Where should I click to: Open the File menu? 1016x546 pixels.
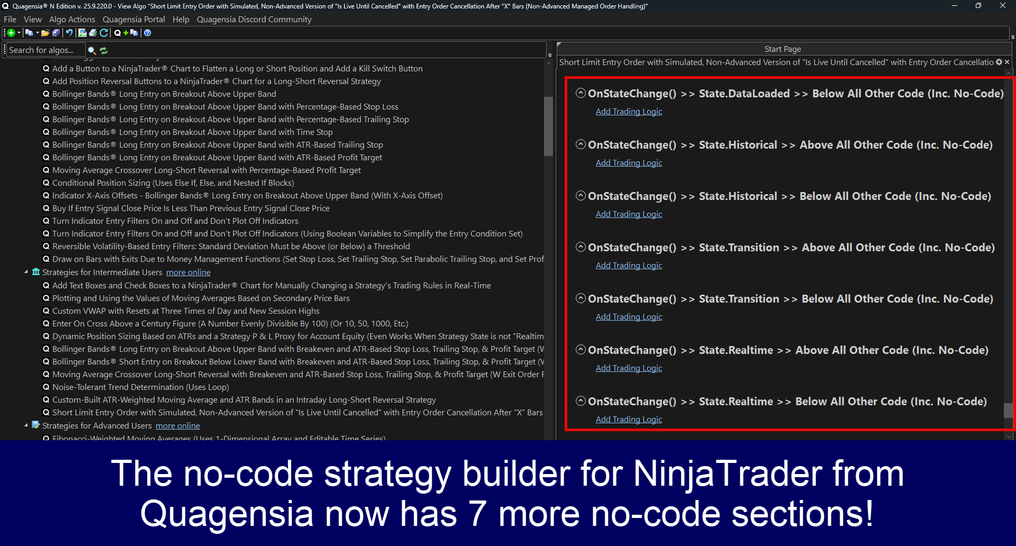pyautogui.click(x=10, y=19)
